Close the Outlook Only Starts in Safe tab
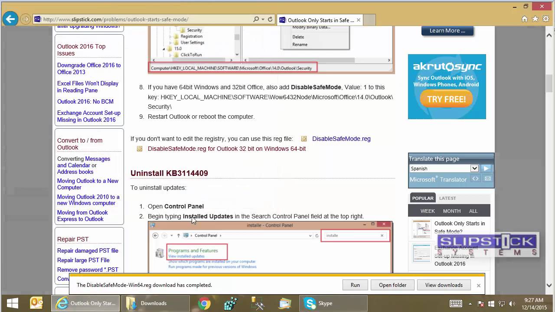The height and width of the screenshot is (312, 555). coord(359,20)
